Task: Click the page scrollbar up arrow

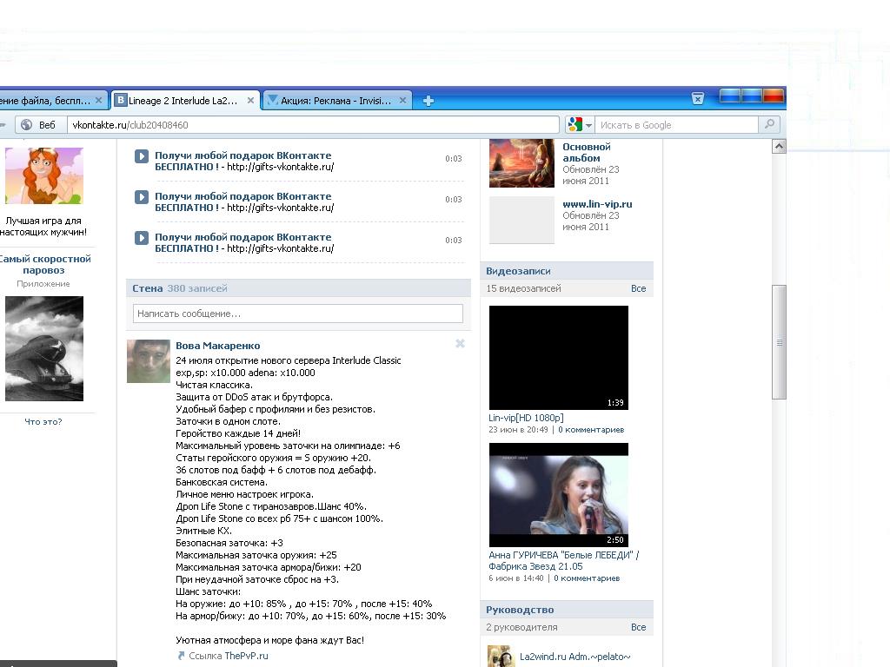Action: 780,146
